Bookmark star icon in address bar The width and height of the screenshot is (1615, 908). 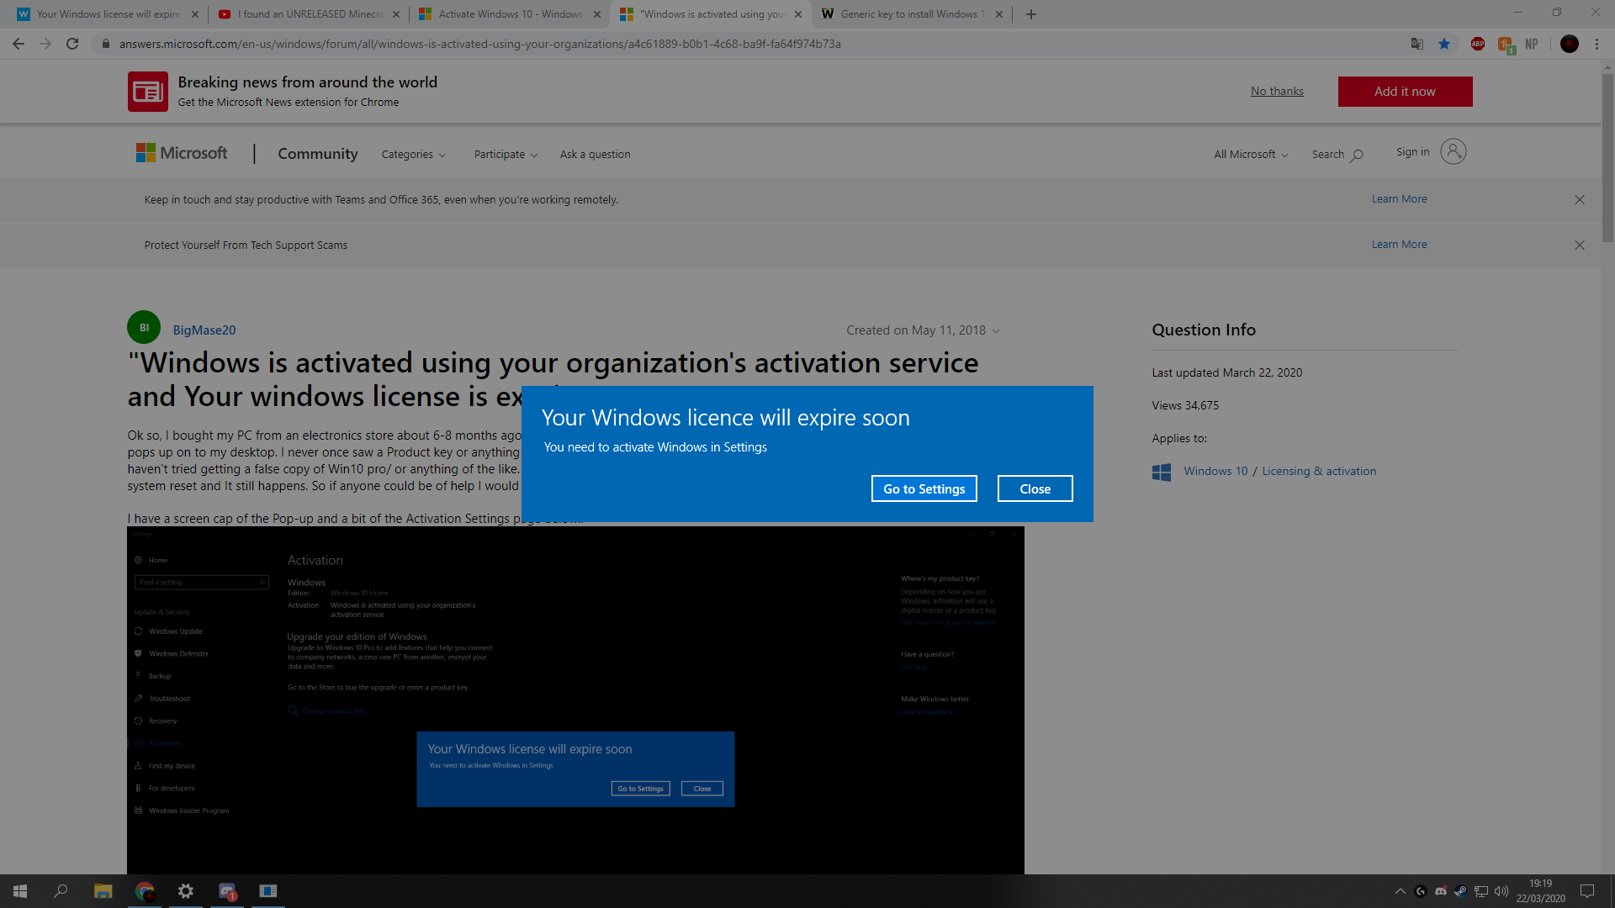[x=1444, y=44]
